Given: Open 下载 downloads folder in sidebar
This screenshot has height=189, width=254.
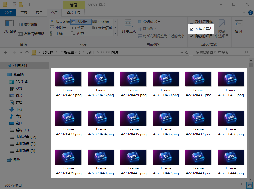Looking at the screenshot, I should 16,109.
